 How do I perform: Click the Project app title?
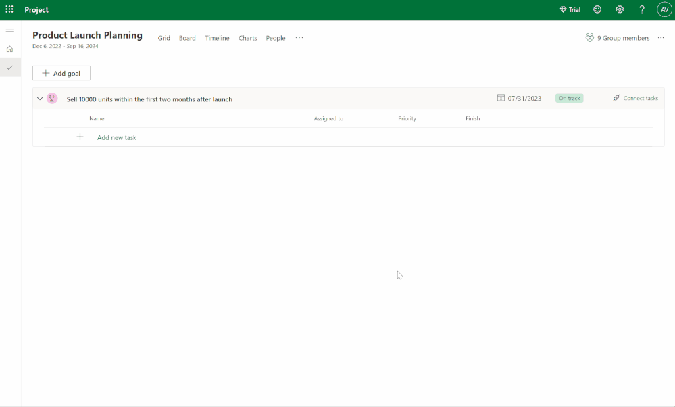(x=36, y=9)
